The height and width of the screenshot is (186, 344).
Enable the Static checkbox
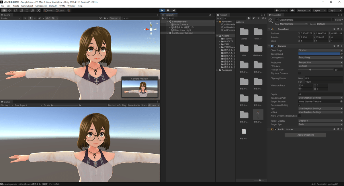[333, 20]
